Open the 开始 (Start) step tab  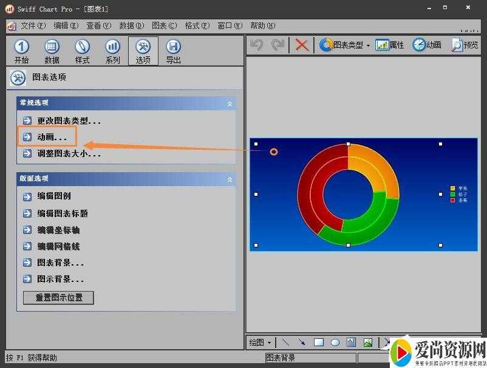21,52
